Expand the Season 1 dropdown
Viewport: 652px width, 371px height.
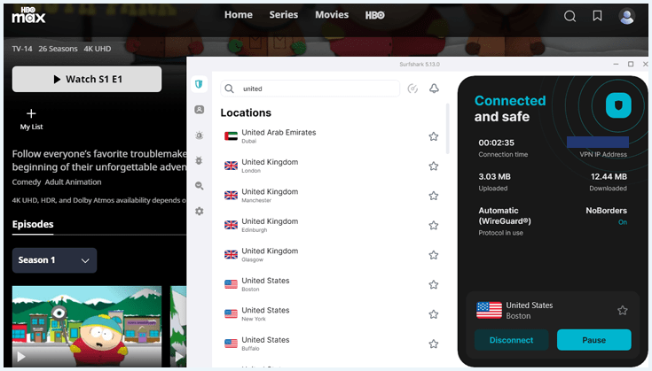coord(54,260)
